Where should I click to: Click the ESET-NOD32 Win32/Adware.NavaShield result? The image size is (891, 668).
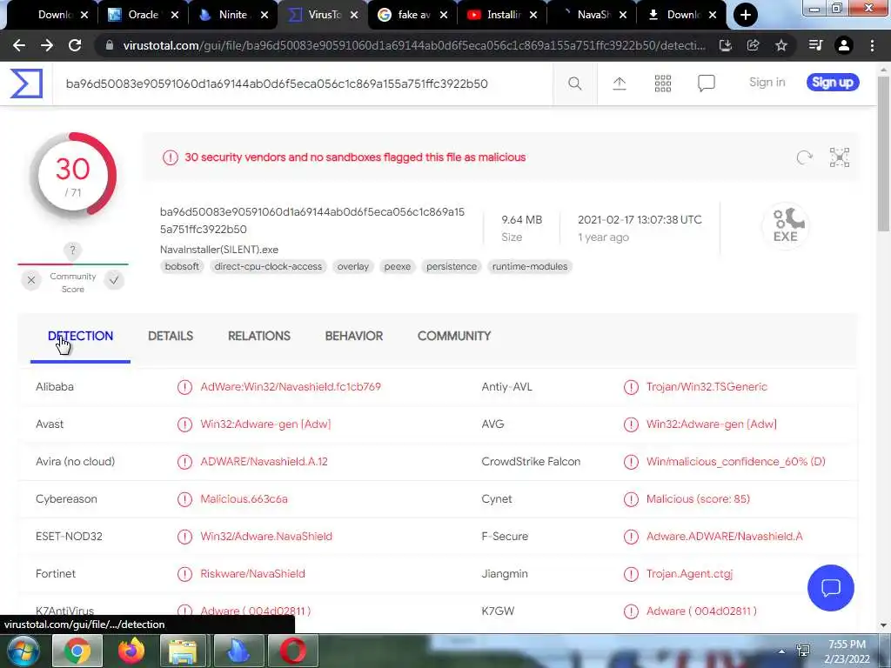266,536
